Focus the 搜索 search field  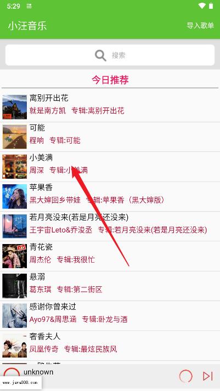[x=110, y=55]
